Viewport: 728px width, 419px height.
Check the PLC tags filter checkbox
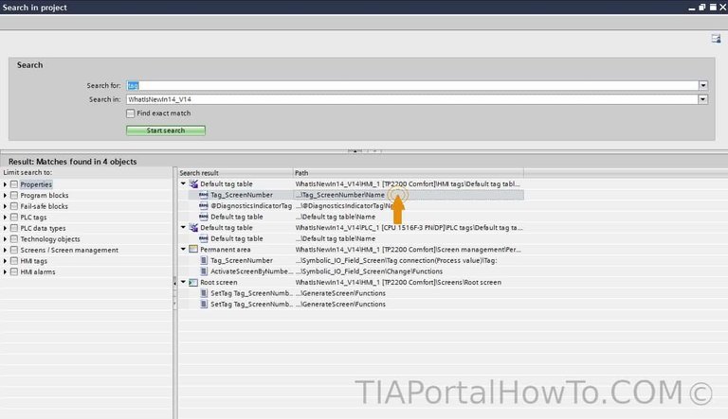(14, 217)
